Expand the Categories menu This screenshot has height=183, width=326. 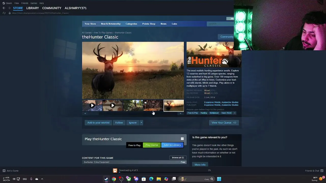click(x=131, y=24)
